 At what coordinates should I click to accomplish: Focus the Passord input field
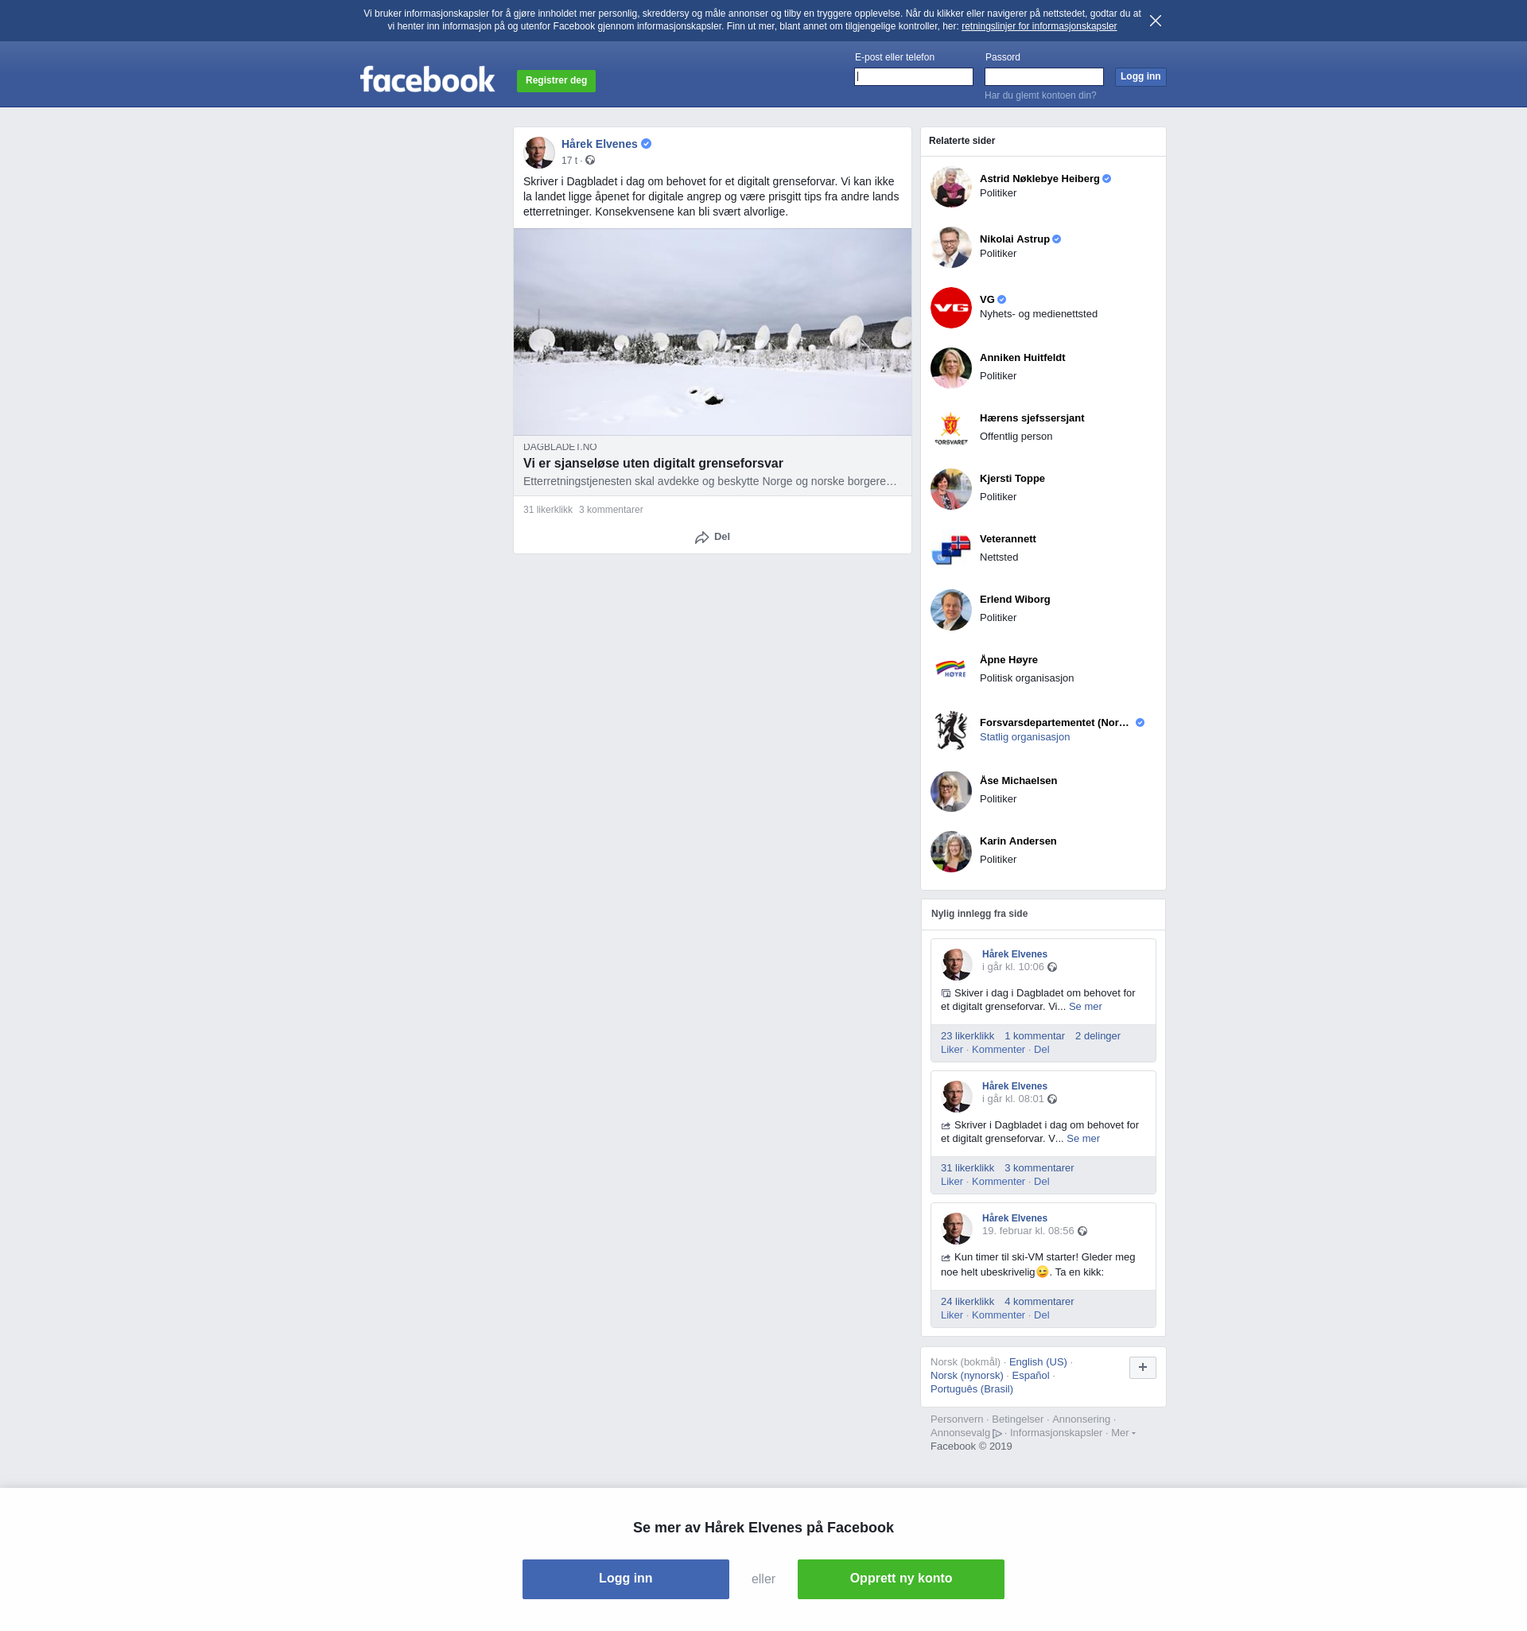click(1043, 76)
